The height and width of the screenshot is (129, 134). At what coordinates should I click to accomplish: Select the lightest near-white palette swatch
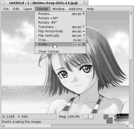coord(127,122)
